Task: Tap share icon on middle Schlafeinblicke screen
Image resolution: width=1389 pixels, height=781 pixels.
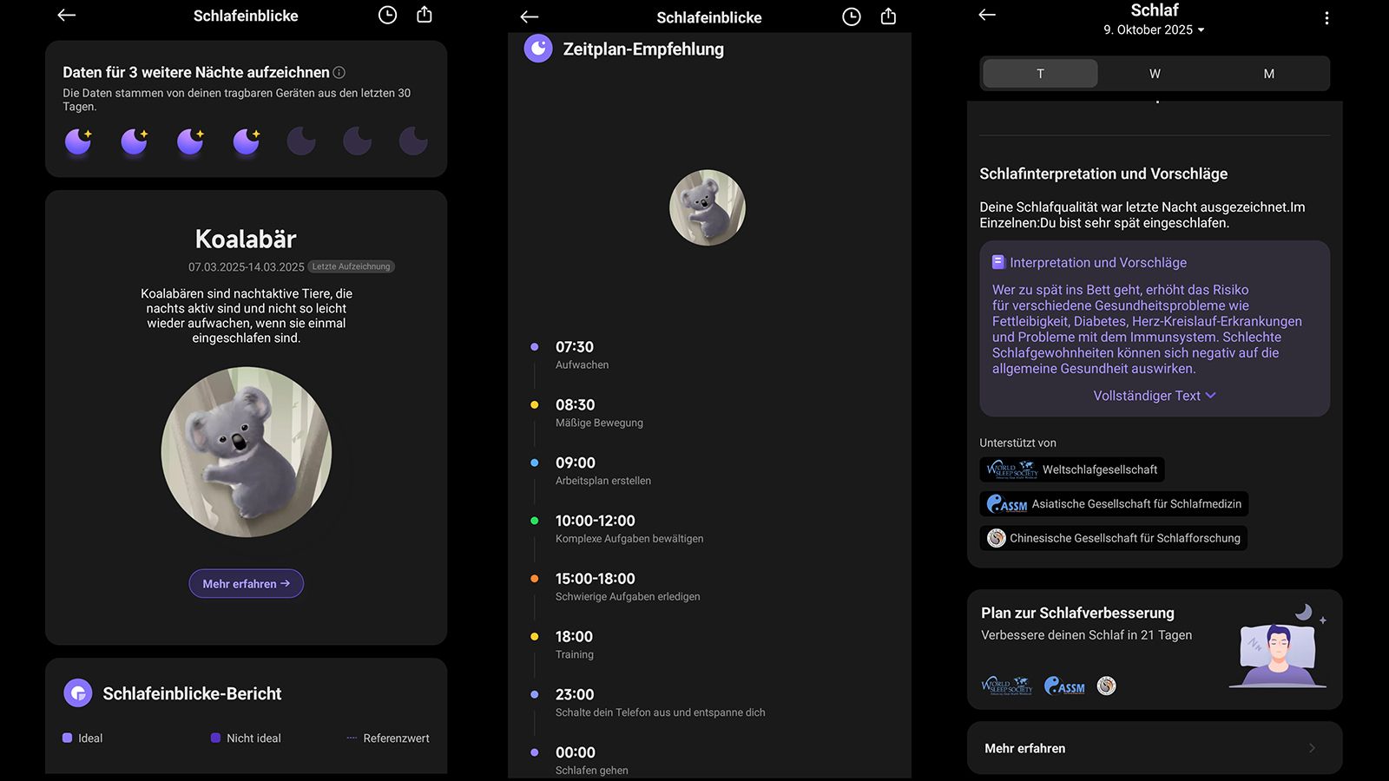Action: [888, 16]
